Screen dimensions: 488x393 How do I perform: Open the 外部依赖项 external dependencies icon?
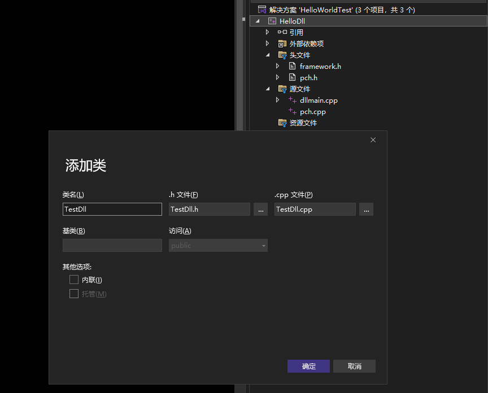282,43
